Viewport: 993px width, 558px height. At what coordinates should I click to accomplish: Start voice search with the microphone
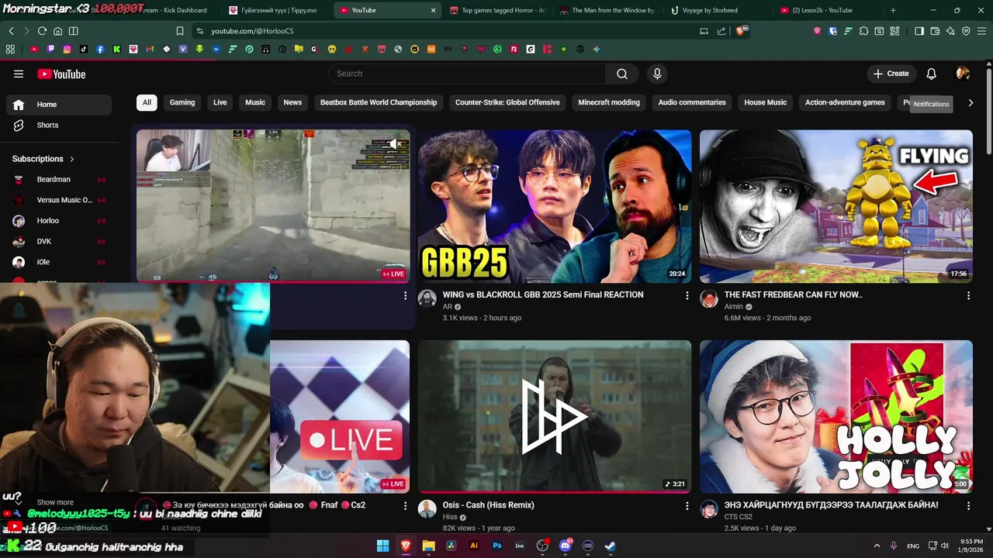click(x=657, y=74)
